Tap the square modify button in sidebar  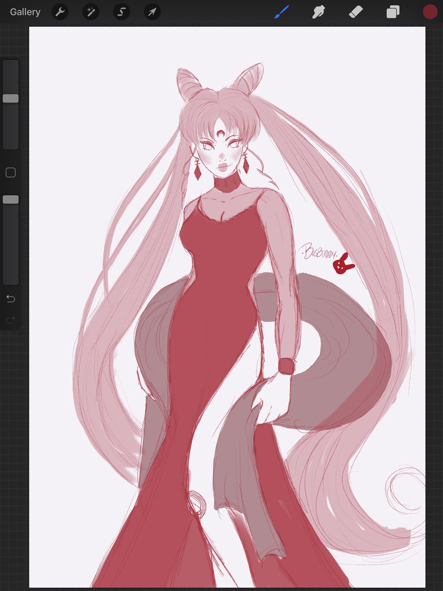10,172
